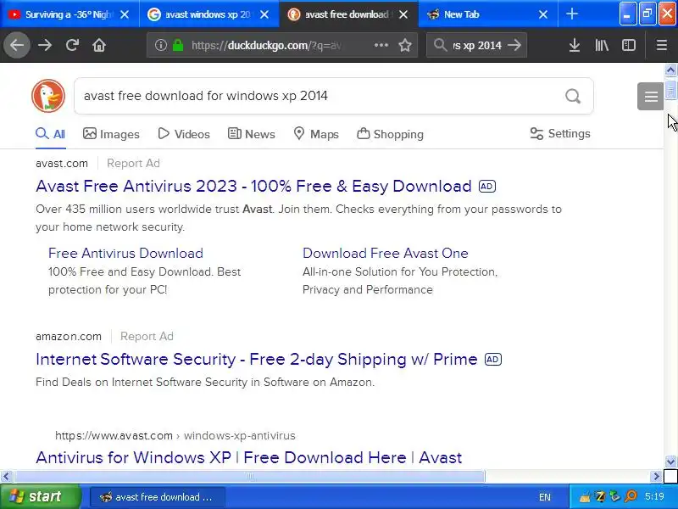
Task: Reload the current page
Action: click(72, 45)
